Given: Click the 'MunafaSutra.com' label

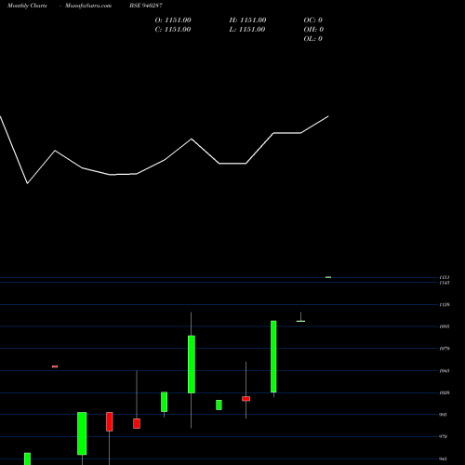Looking at the screenshot, I should (x=88, y=6).
